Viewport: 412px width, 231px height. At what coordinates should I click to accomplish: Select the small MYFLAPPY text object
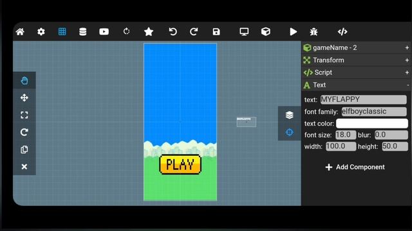(x=247, y=122)
